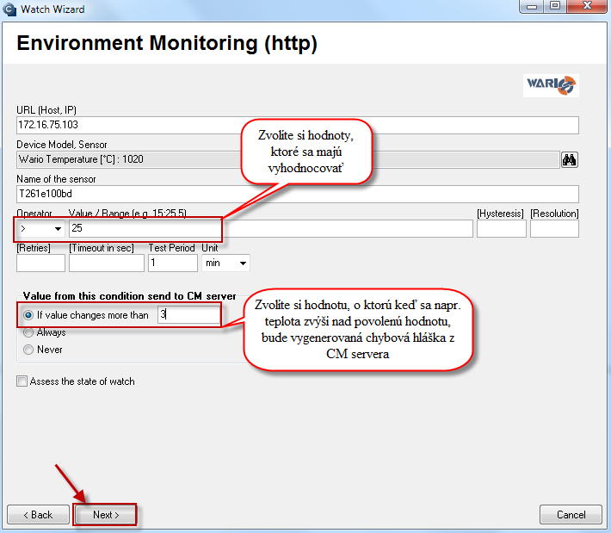This screenshot has width=611, height=533.
Task: Click the Name of the sensor field
Action: [297, 195]
